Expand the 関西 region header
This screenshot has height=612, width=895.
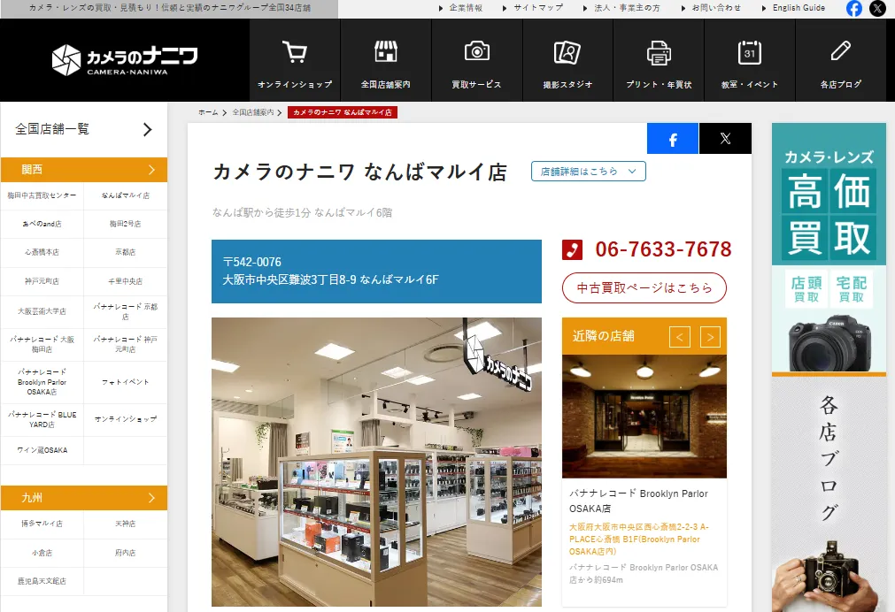pos(84,170)
